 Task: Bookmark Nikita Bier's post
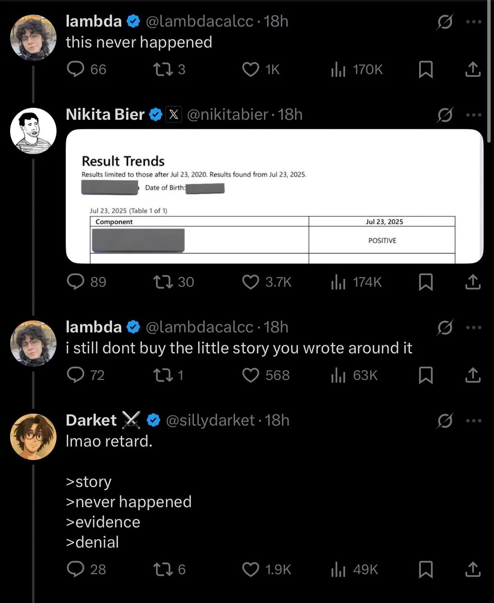tap(426, 282)
